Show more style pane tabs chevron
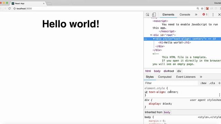221x124 pixels. point(201,77)
